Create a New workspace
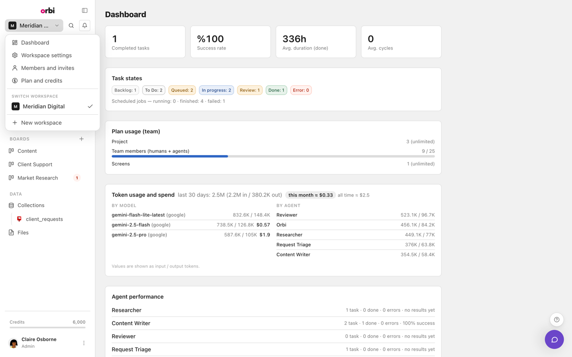The image size is (572, 357). 52,123
